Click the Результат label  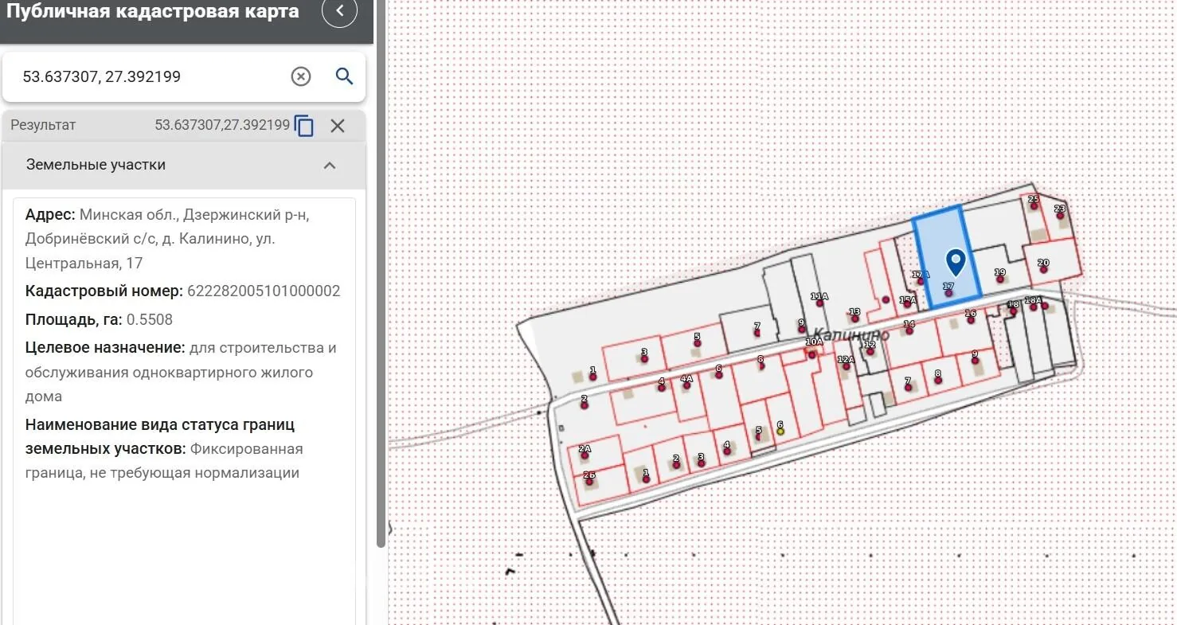(43, 125)
